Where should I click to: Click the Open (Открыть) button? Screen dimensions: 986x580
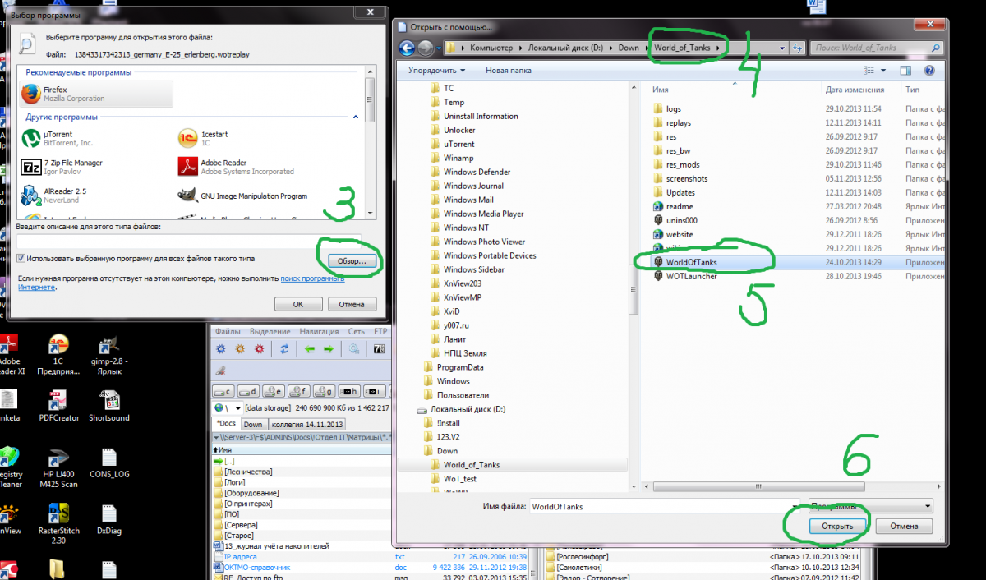click(836, 526)
